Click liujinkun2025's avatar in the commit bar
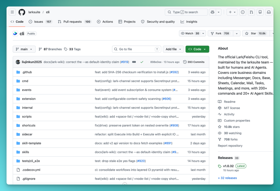This screenshot has height=191, width=280. tap(18, 62)
